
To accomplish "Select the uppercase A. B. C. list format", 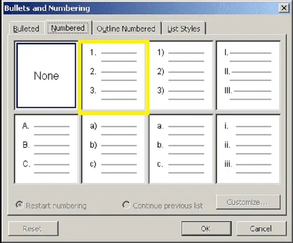I will point(46,149).
